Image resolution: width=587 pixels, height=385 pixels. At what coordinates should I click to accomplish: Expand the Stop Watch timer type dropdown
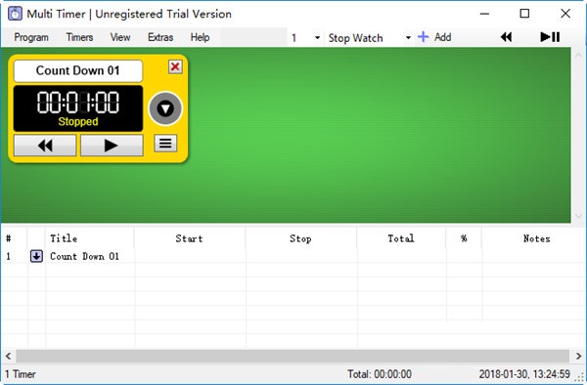[408, 38]
